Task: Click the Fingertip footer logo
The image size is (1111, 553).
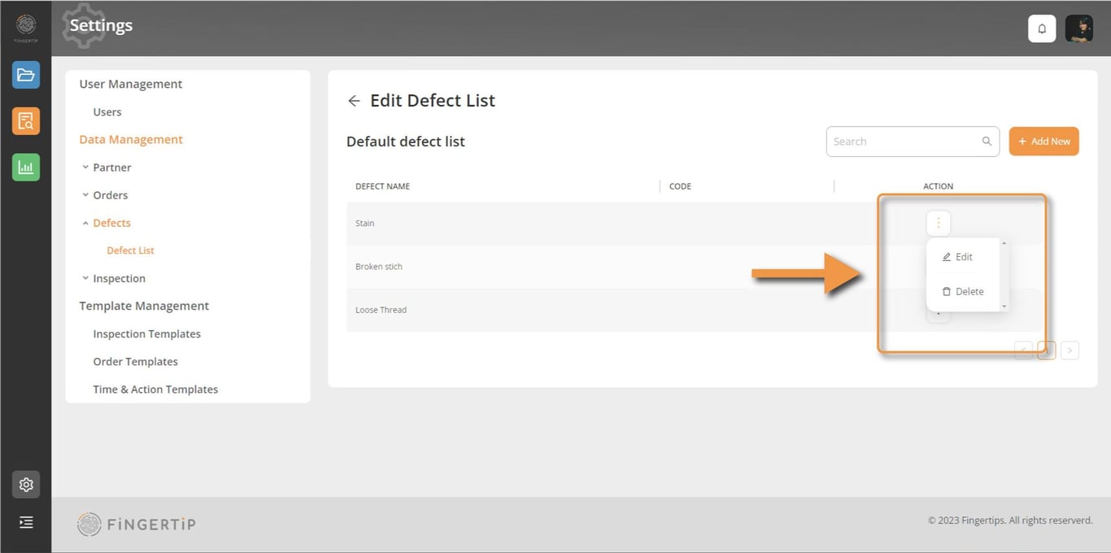Action: [137, 525]
